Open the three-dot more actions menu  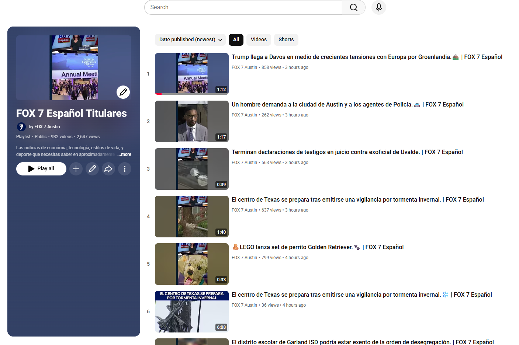click(125, 169)
